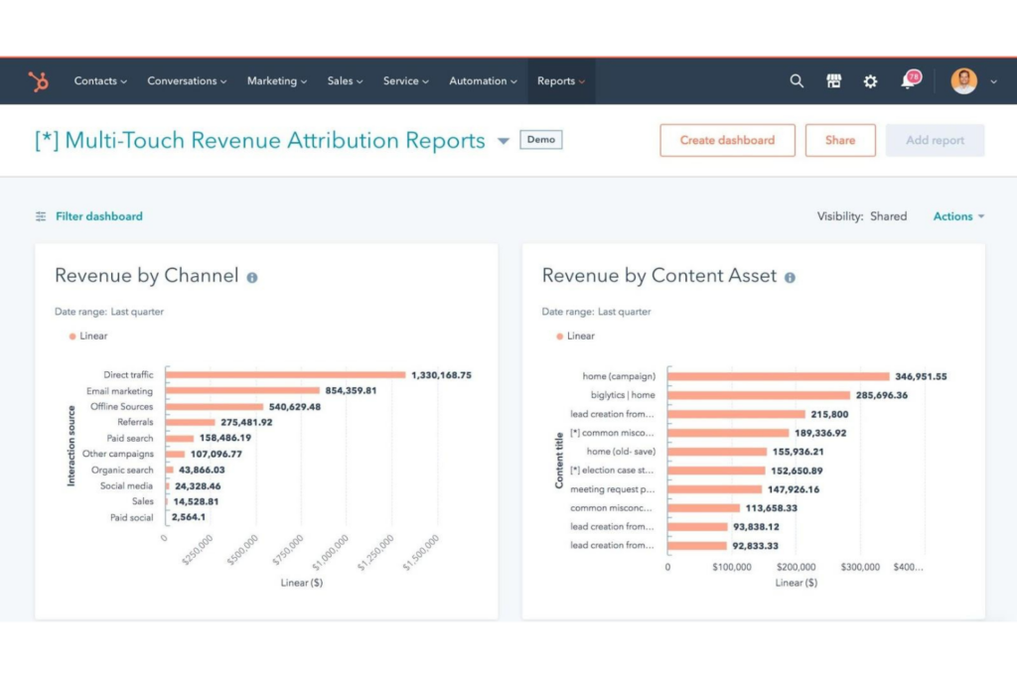
Task: Open the Service menu
Action: [x=406, y=81]
